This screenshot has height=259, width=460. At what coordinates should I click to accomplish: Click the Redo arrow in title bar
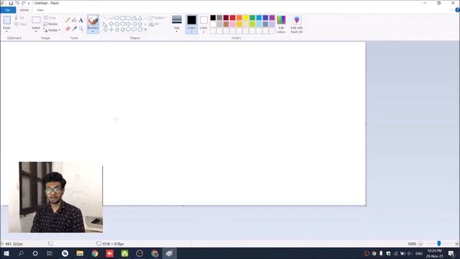[24, 3]
